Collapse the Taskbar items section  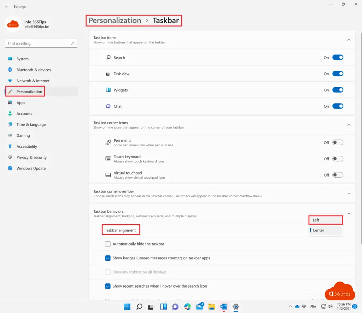pos(349,40)
